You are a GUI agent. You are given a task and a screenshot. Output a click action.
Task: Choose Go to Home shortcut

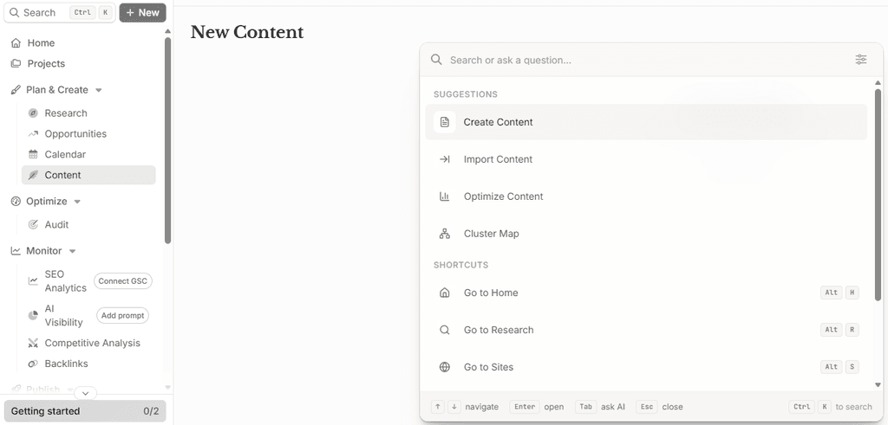[x=646, y=293]
